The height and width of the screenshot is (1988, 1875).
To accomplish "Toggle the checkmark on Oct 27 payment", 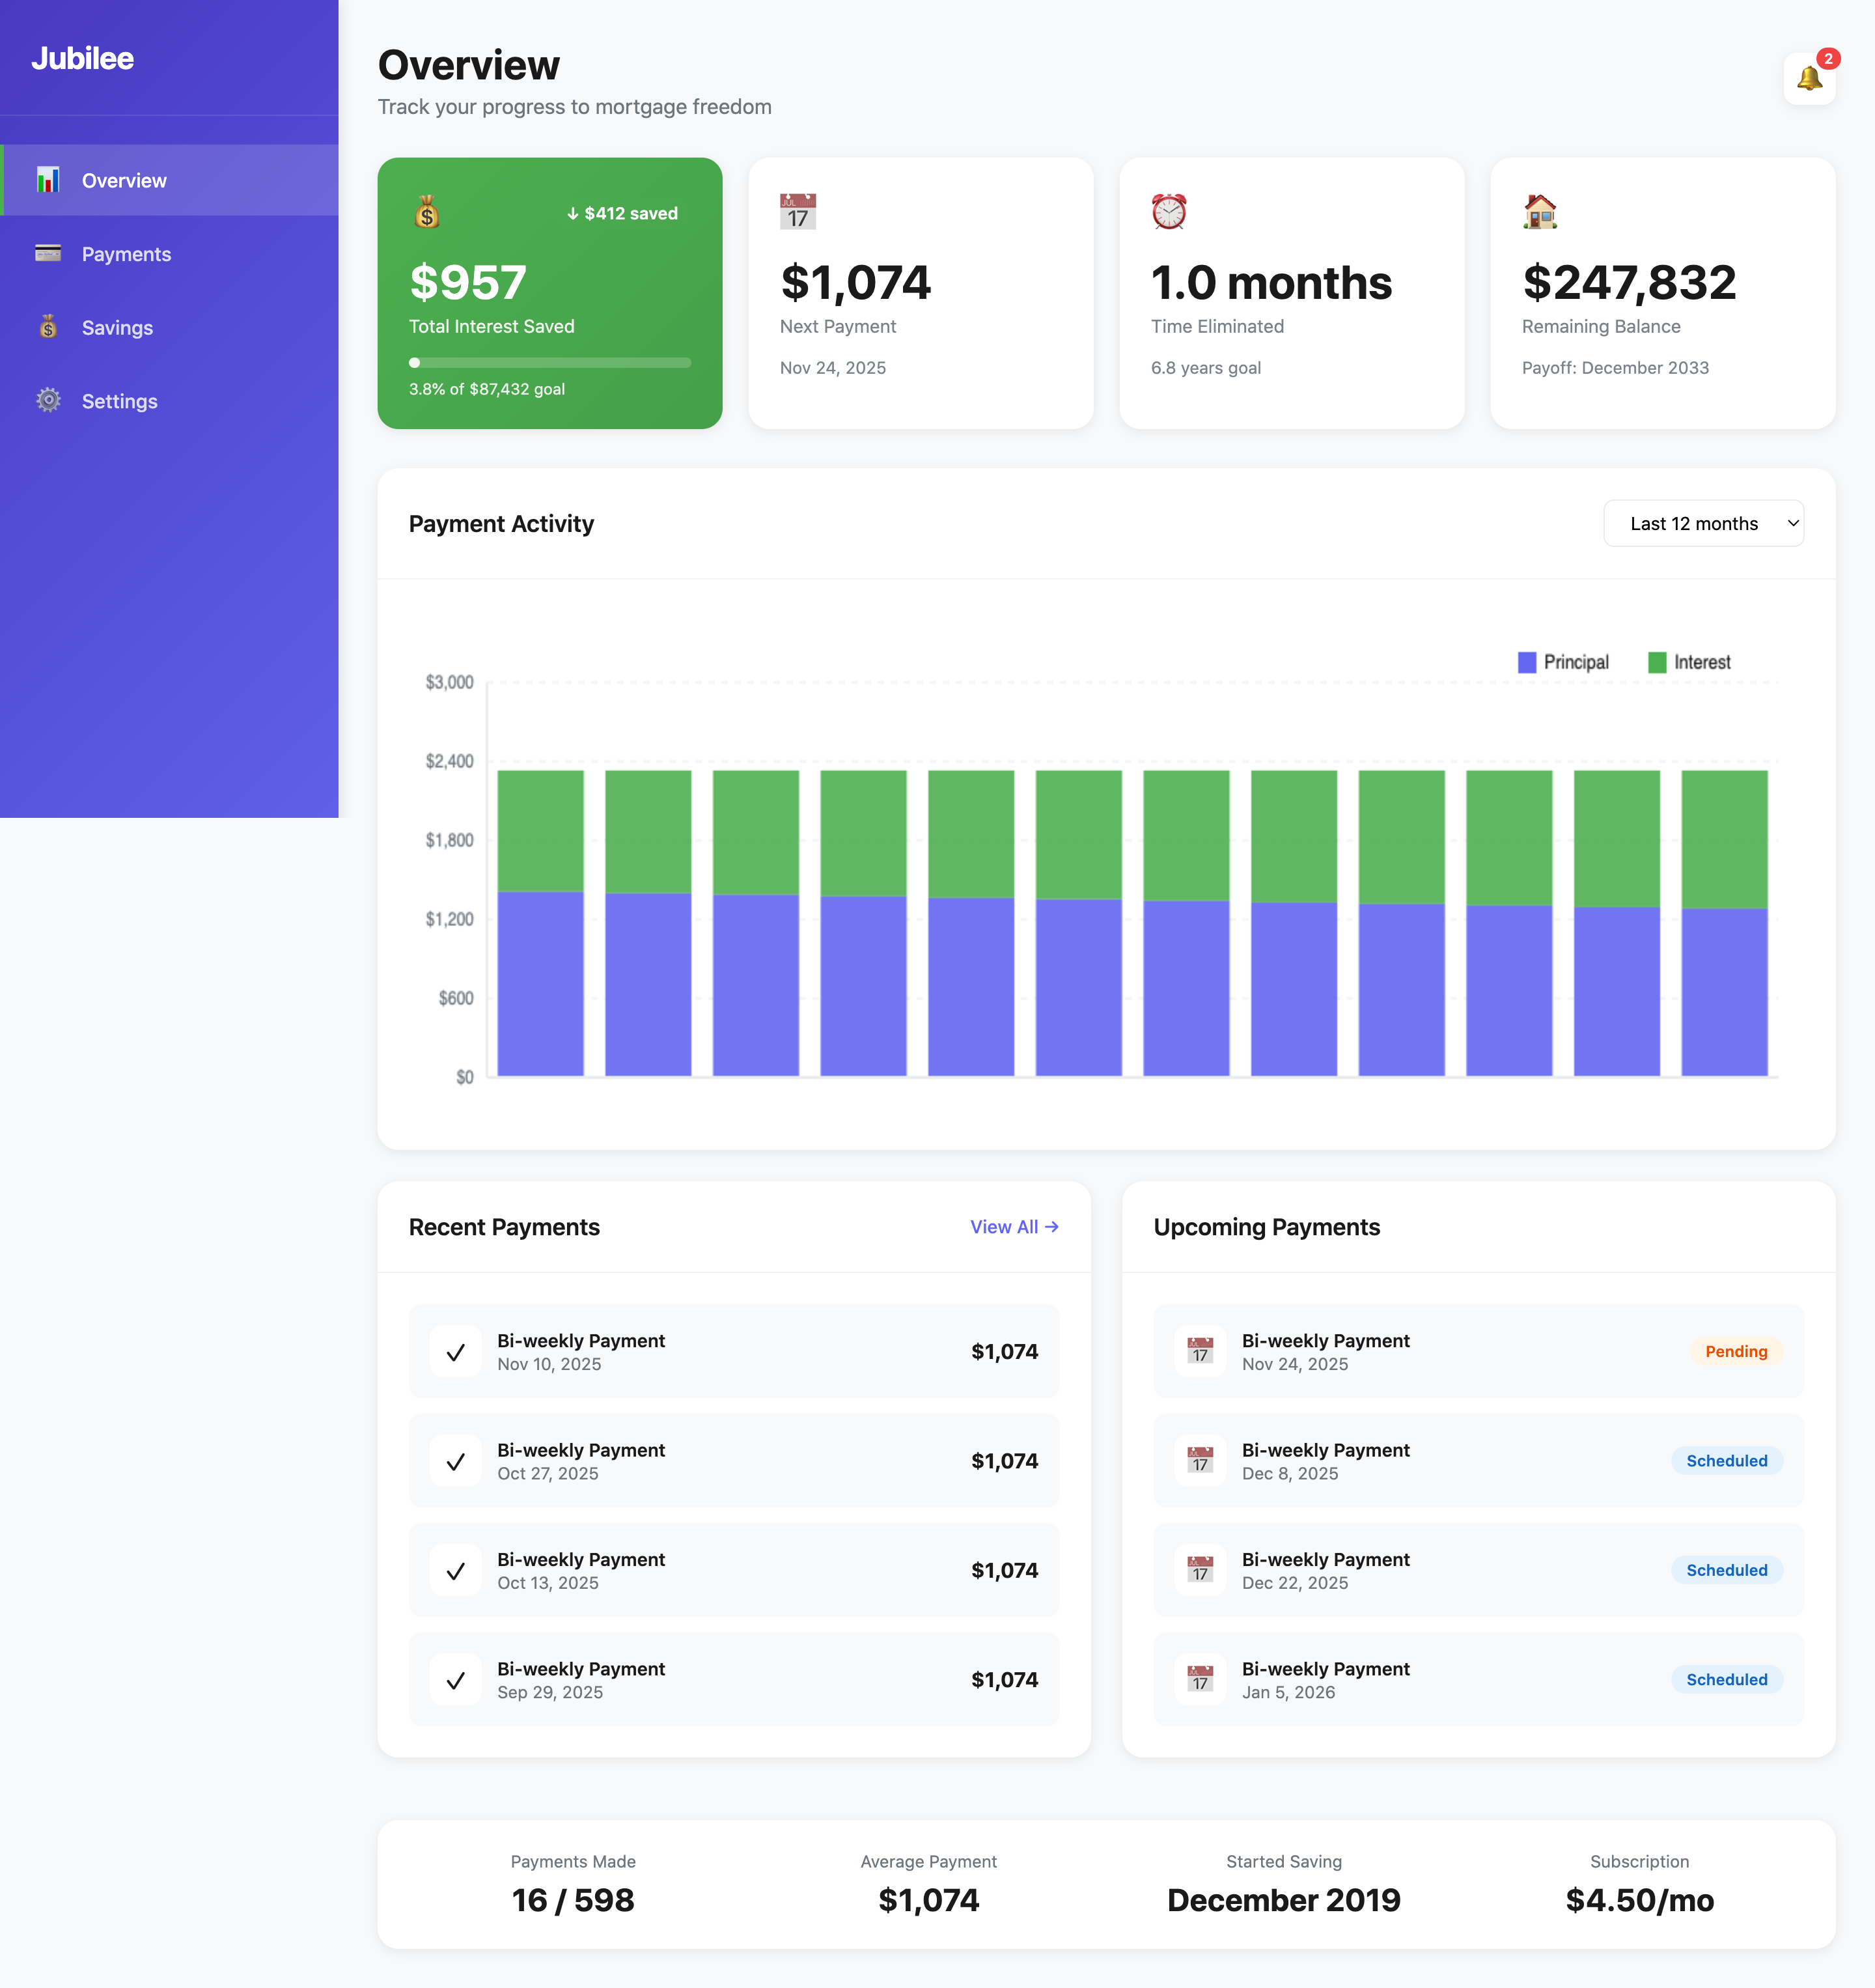I will [455, 1460].
